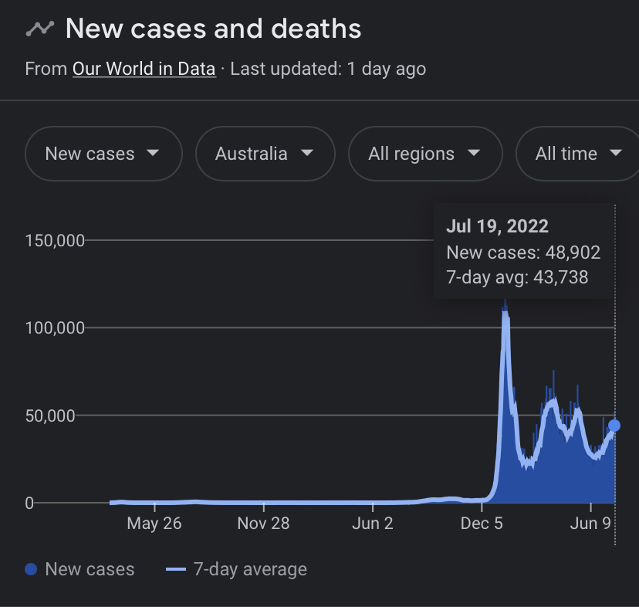Viewport: 639px width, 607px height.
Task: Click the 7-day average legend line
Action: pos(176,570)
